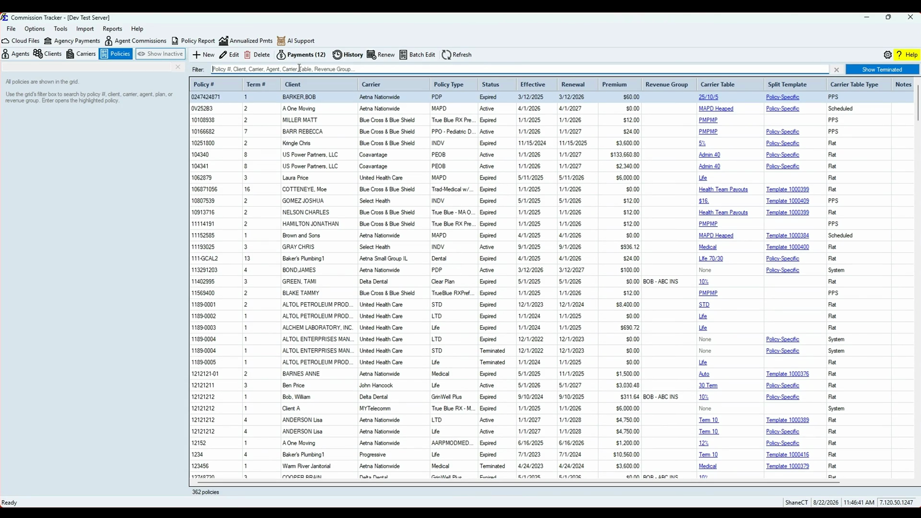Viewport: 921px width, 518px height.
Task: Focus the policy filter input field
Action: click(x=519, y=69)
